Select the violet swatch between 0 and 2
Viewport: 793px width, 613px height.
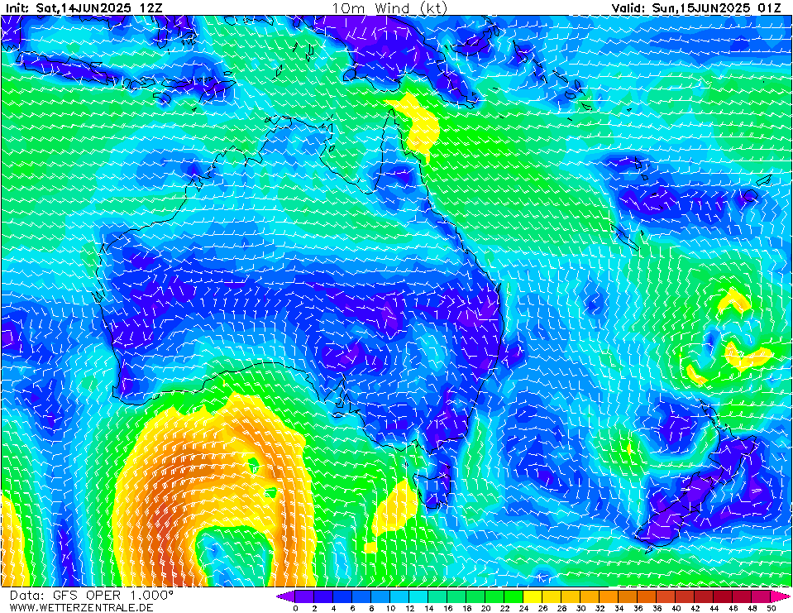point(304,596)
